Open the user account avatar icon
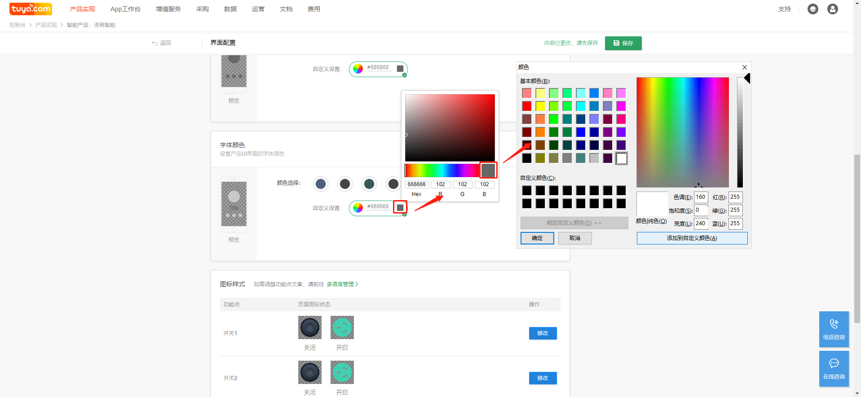Image resolution: width=861 pixels, height=397 pixels. 832,9
